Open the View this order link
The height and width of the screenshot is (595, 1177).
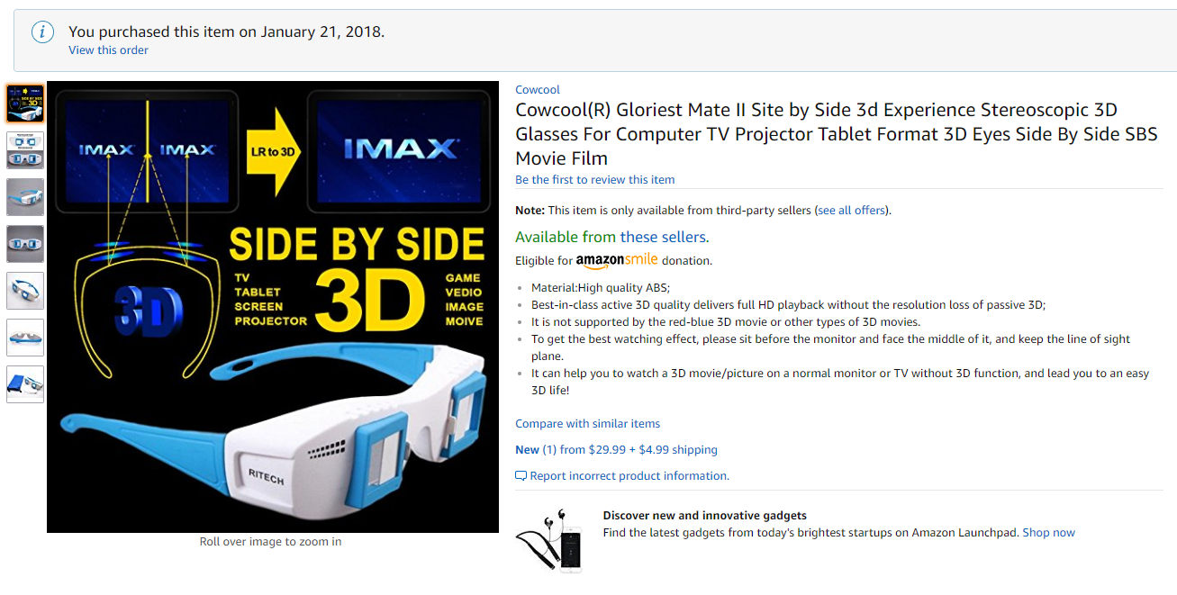[108, 50]
